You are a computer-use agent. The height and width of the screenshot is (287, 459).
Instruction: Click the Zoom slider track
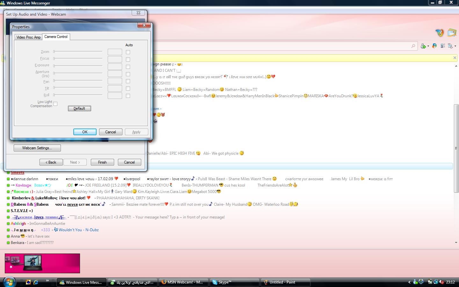[x=78, y=51]
